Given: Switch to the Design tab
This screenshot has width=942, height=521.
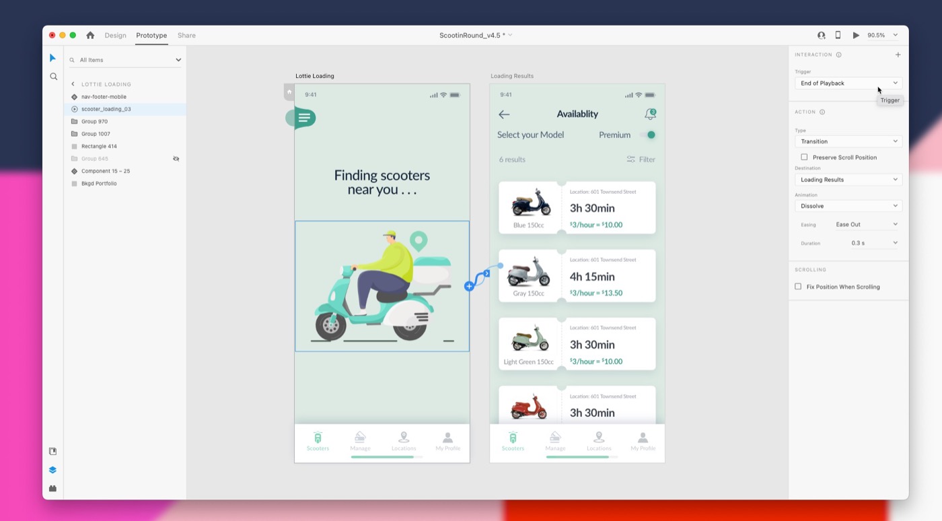Looking at the screenshot, I should (x=115, y=35).
